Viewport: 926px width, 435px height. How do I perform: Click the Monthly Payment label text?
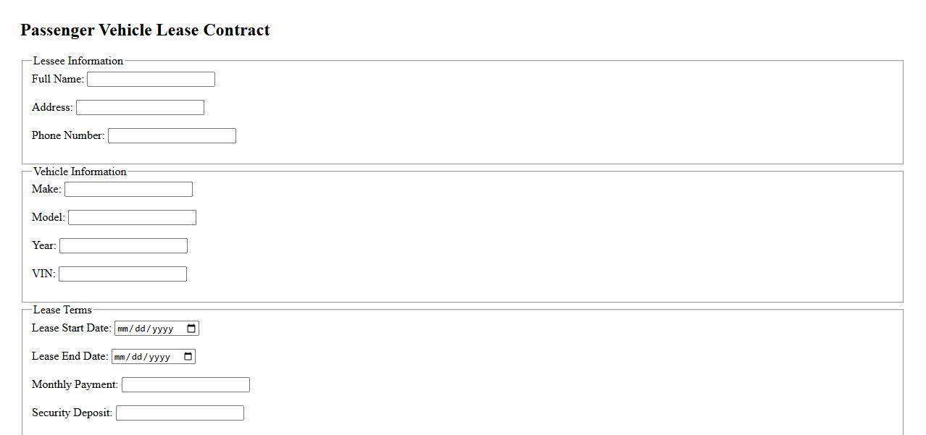[75, 384]
